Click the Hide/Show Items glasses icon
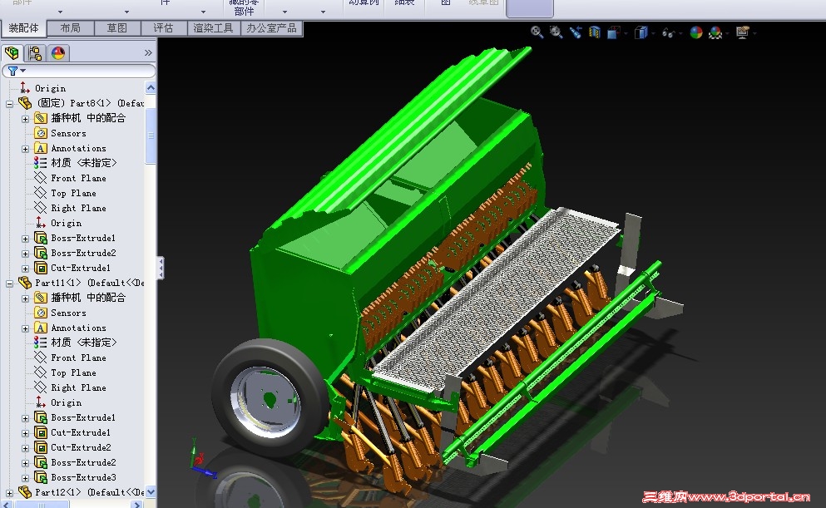 668,33
